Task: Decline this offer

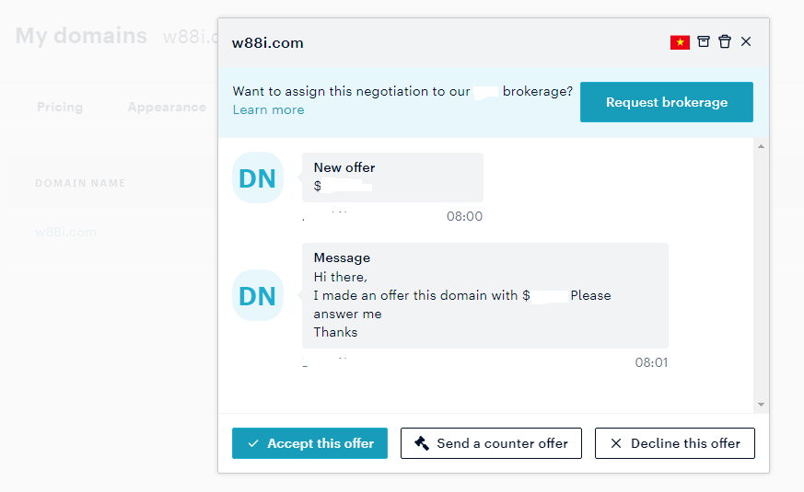Action: tap(675, 443)
